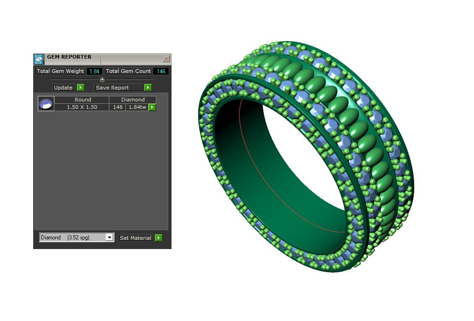Select the Diamond material cell in the table
This screenshot has height=321, width=474.
[133, 100]
